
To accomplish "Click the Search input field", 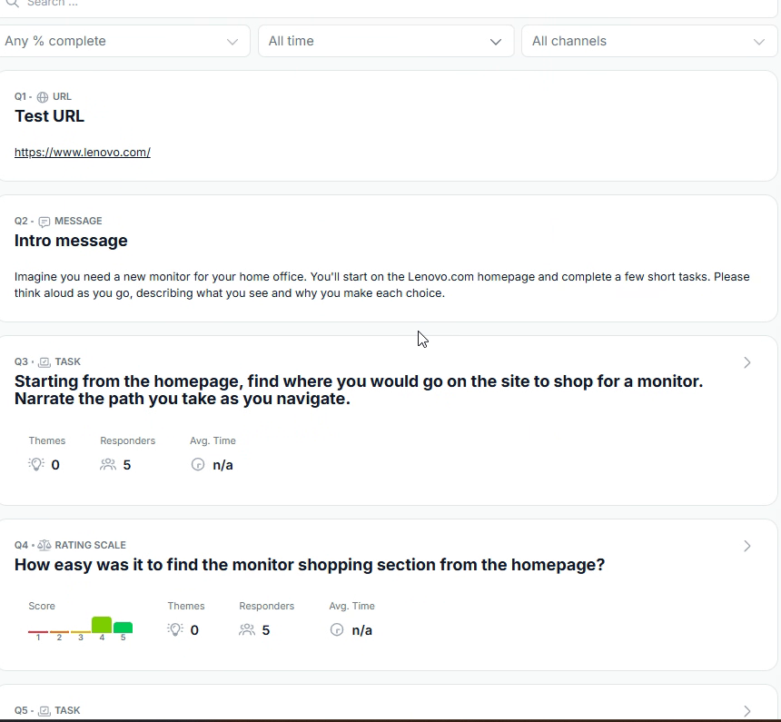I will pyautogui.click(x=389, y=5).
